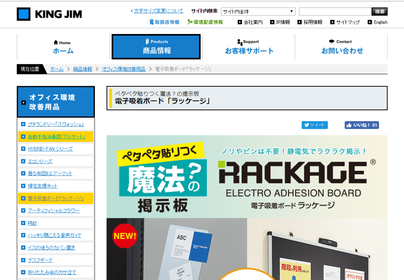The width and height of the screenshot is (404, 280).
Task: Open お問い合わせ Contact nav tab
Action: (341, 46)
